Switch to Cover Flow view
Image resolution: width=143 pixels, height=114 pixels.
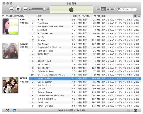[x=112, y=9]
